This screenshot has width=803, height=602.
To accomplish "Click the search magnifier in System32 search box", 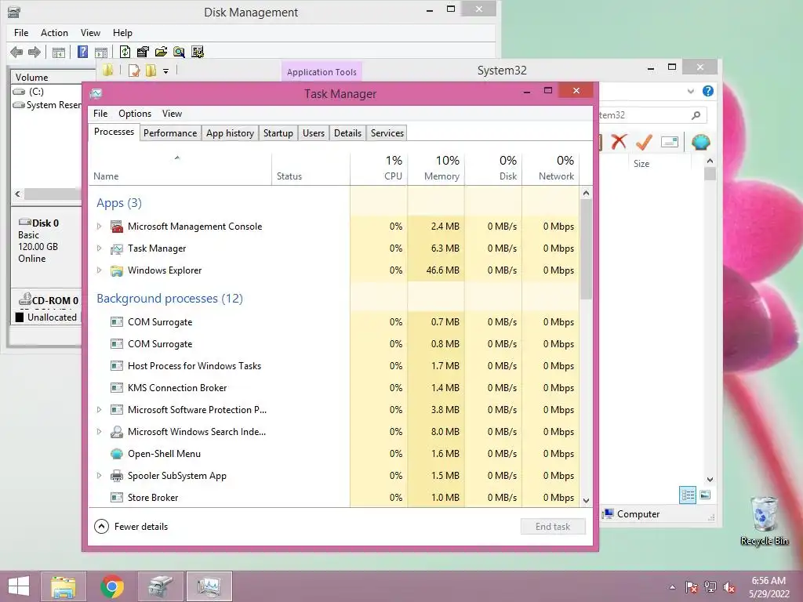I will (x=696, y=115).
